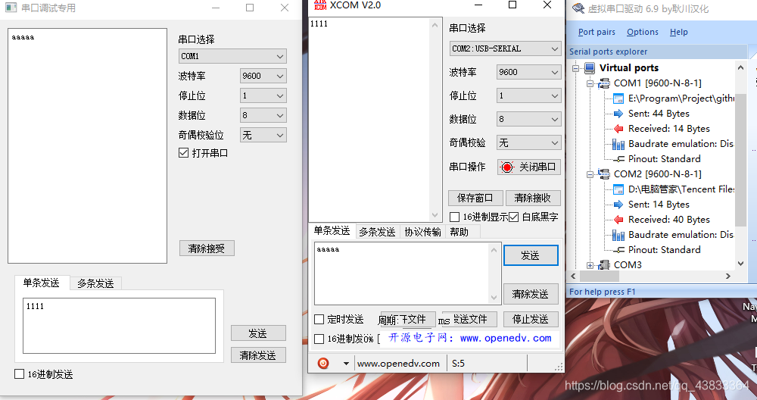Switch to 多条发送 tab in XCOM
The height and width of the screenshot is (400, 757).
click(x=377, y=232)
